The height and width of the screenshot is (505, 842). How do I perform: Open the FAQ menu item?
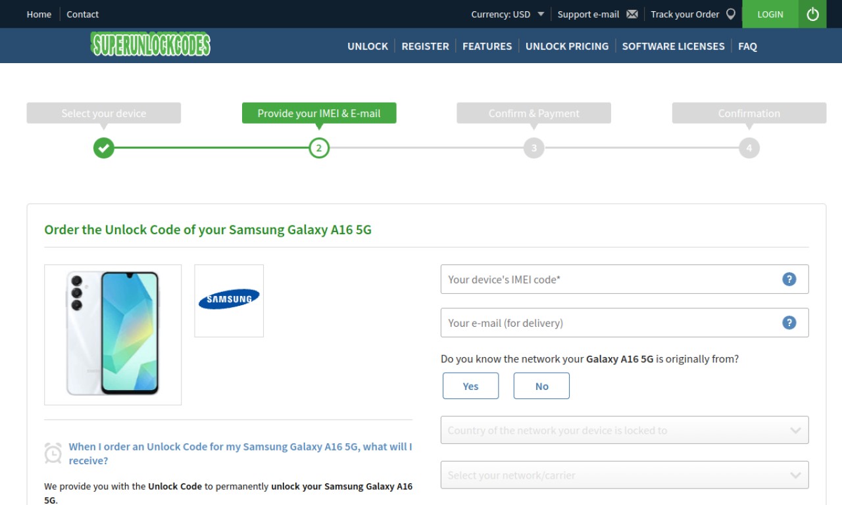(747, 46)
